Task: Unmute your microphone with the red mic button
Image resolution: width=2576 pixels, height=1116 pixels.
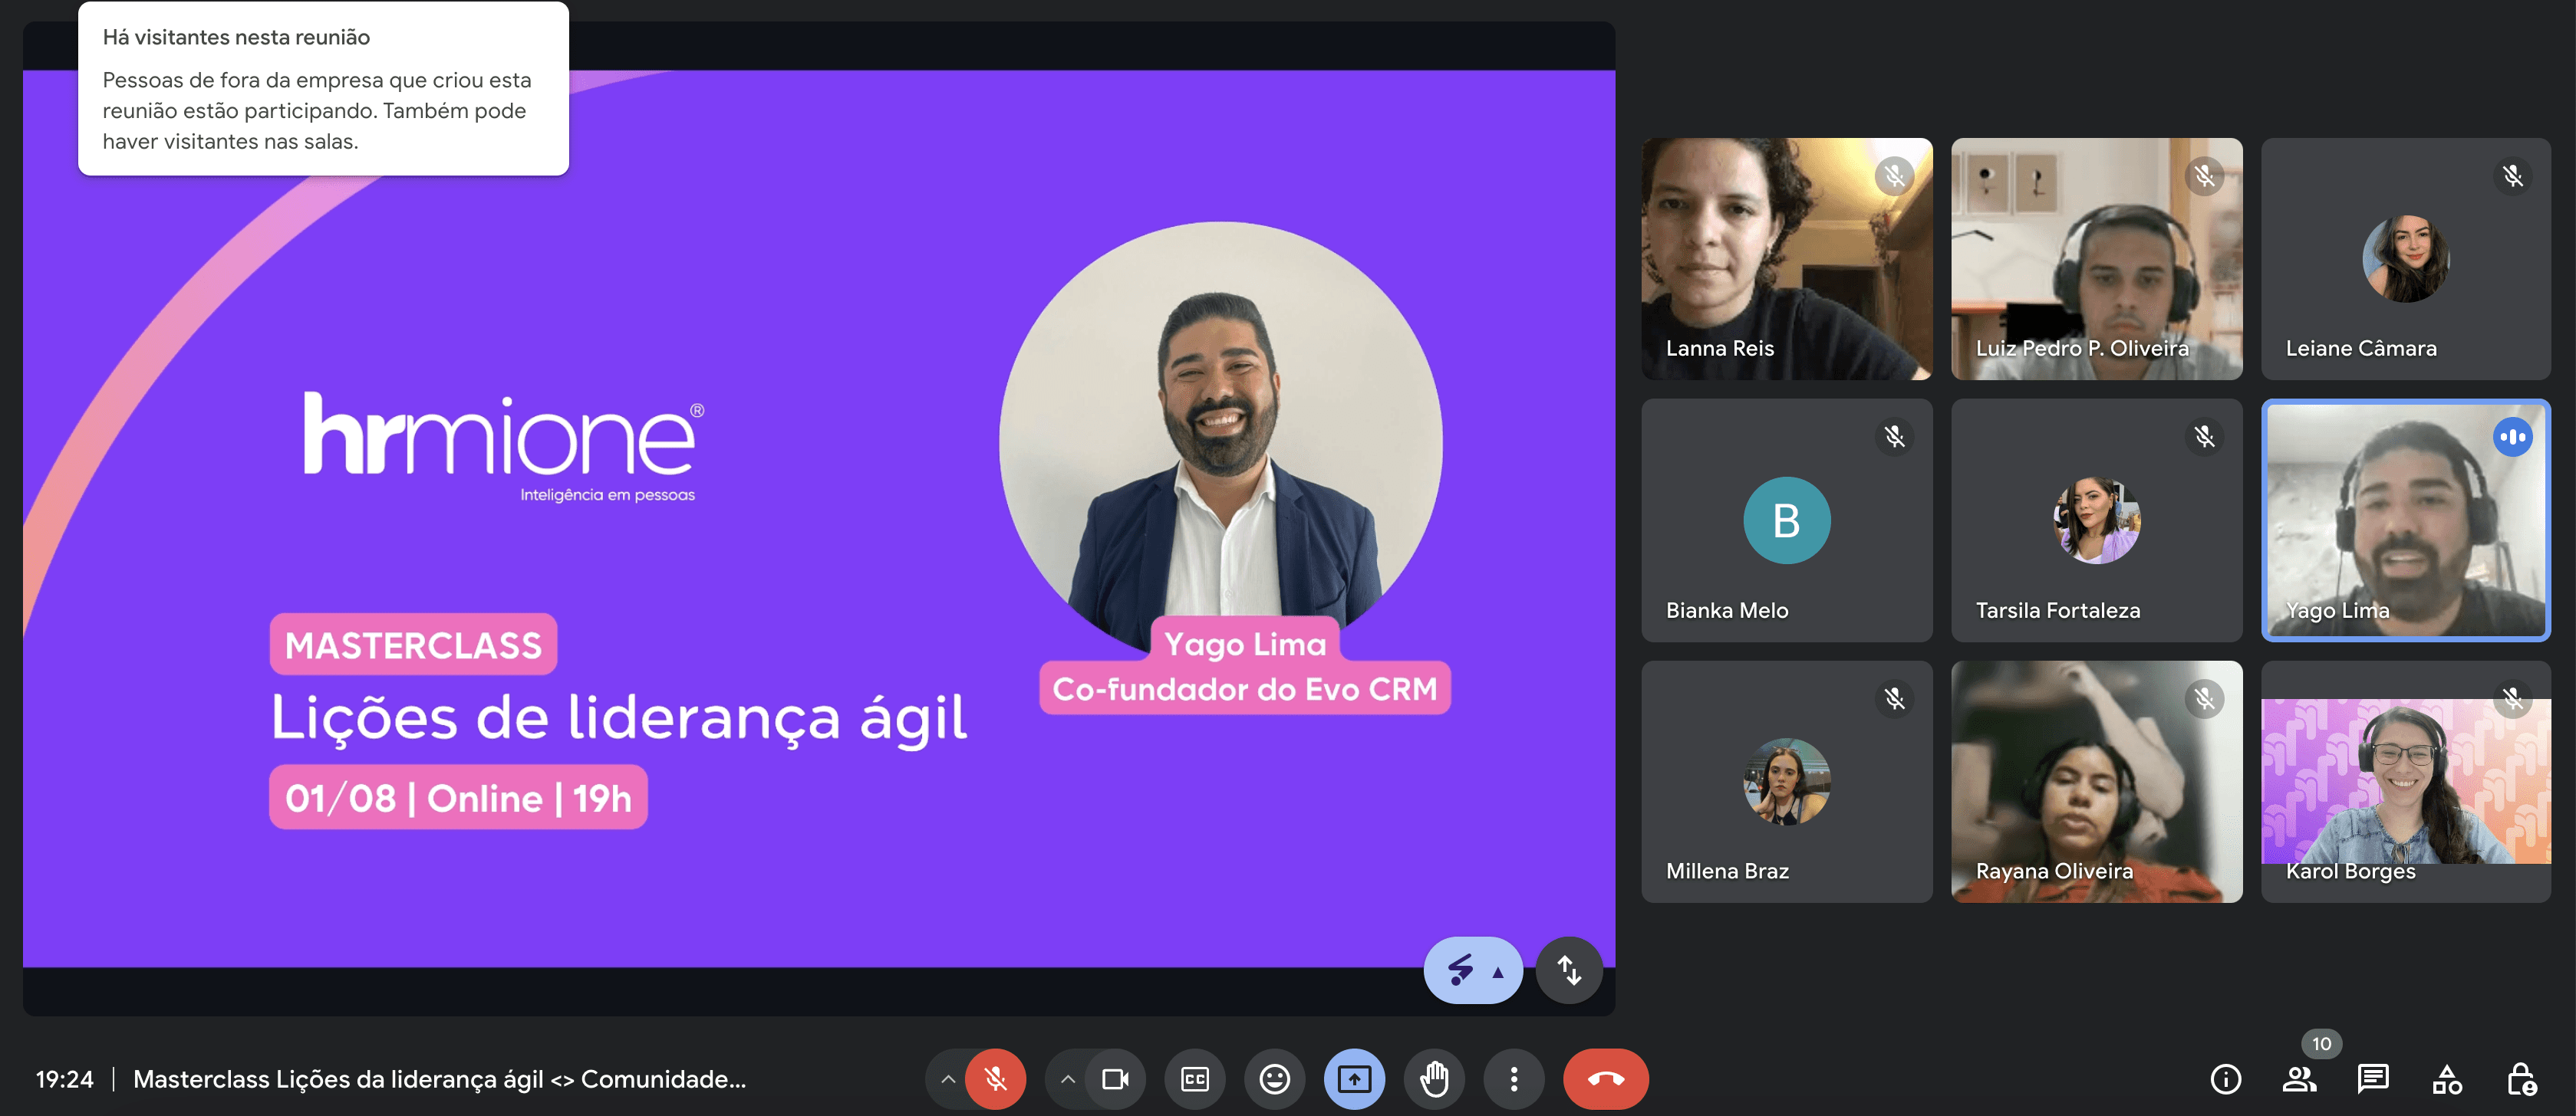Action: (x=995, y=1079)
